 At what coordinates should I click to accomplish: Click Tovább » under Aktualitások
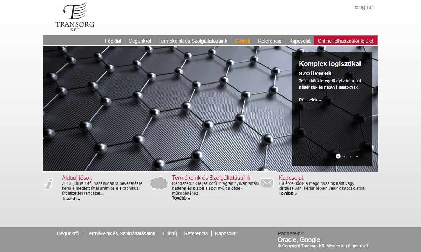[71, 199]
